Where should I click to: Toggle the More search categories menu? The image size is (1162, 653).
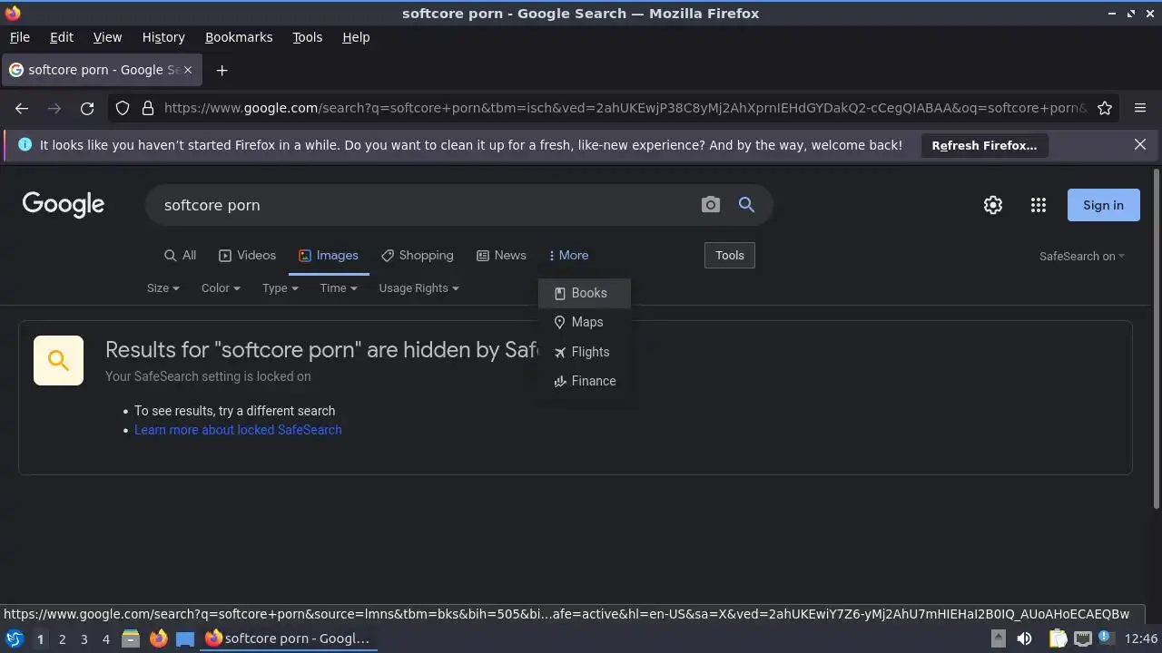click(x=568, y=255)
